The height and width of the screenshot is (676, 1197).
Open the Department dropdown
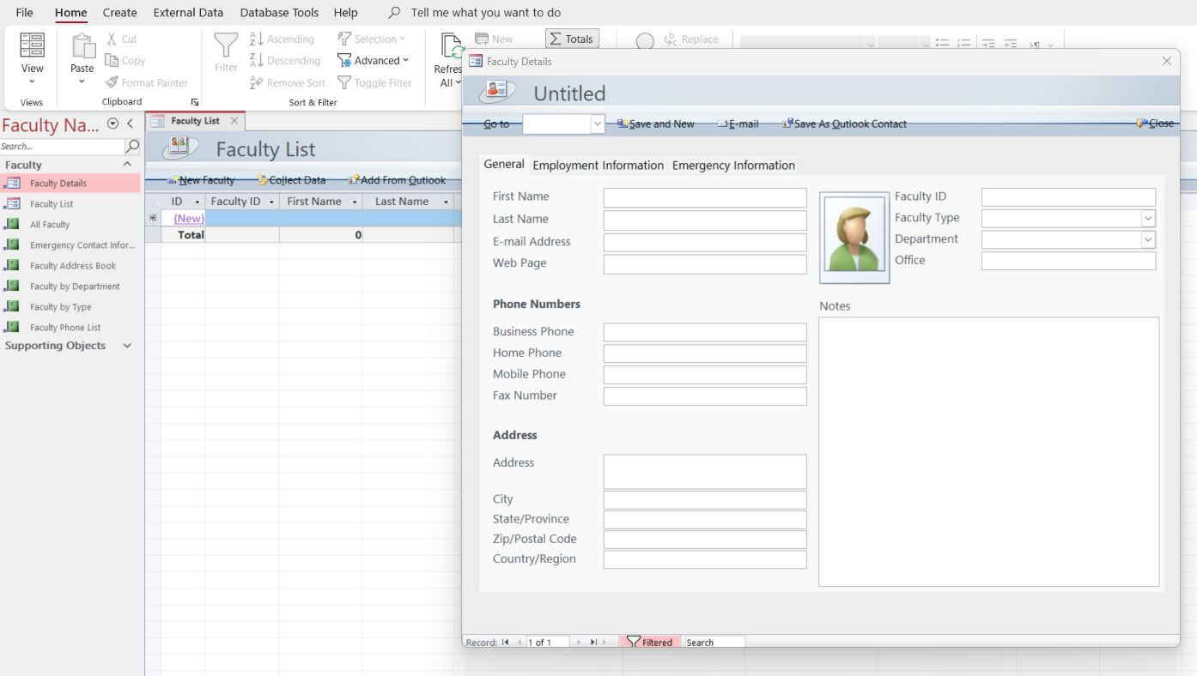pyautogui.click(x=1148, y=239)
